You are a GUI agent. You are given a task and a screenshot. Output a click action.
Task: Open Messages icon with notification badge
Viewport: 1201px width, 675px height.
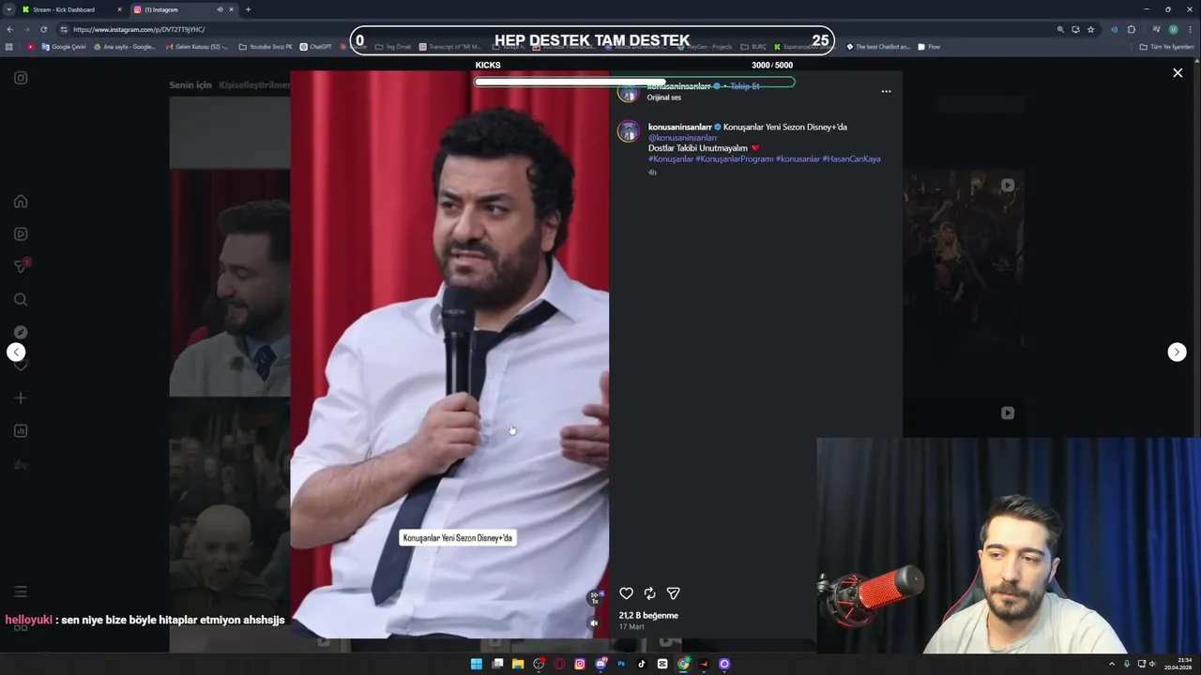pyautogui.click(x=21, y=267)
